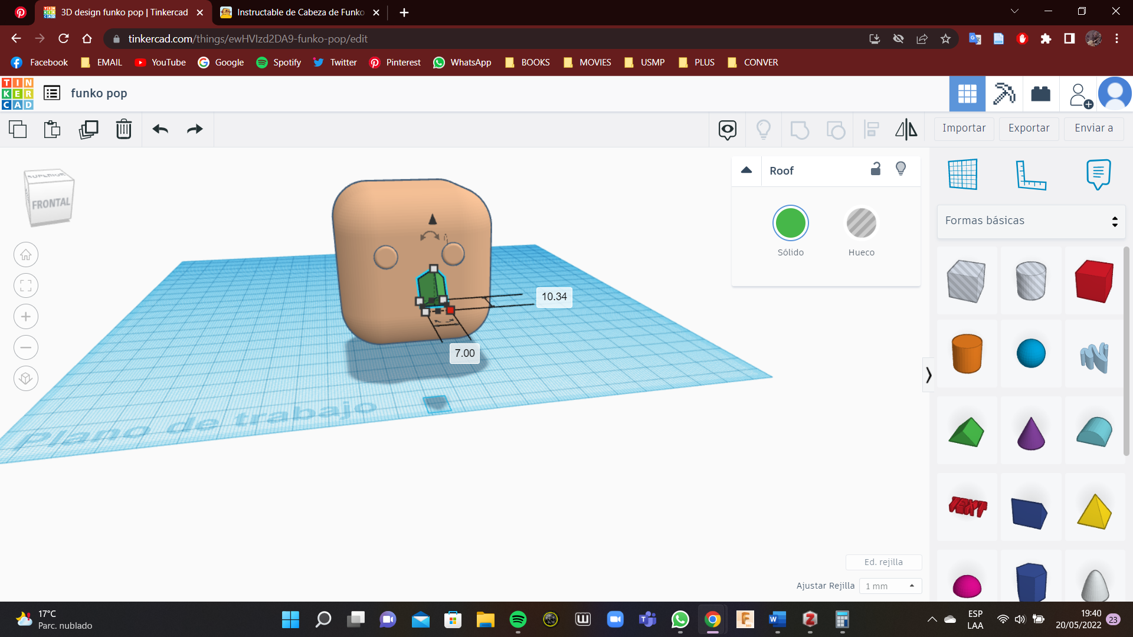Select the green Sólido color swatch

pyautogui.click(x=790, y=224)
